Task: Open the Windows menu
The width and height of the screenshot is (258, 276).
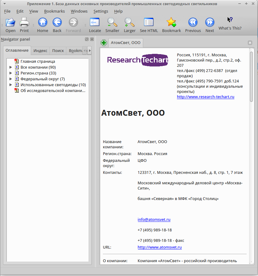Action: click(79, 11)
